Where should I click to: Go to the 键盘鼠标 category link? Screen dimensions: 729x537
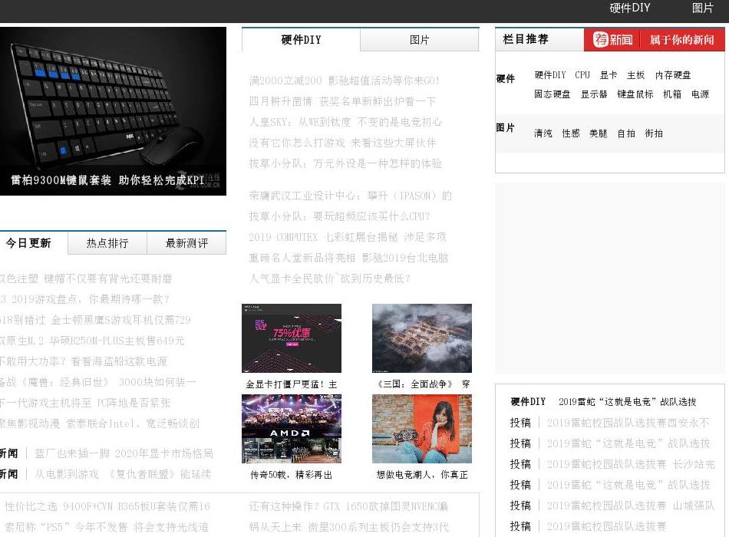point(635,94)
